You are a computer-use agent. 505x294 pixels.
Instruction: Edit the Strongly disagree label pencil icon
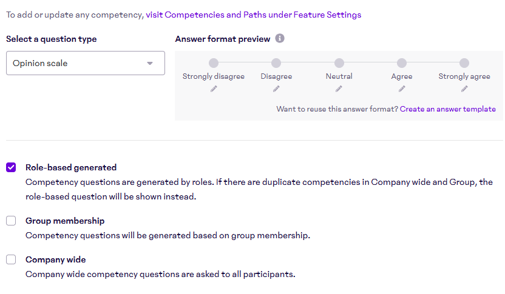pyautogui.click(x=214, y=89)
